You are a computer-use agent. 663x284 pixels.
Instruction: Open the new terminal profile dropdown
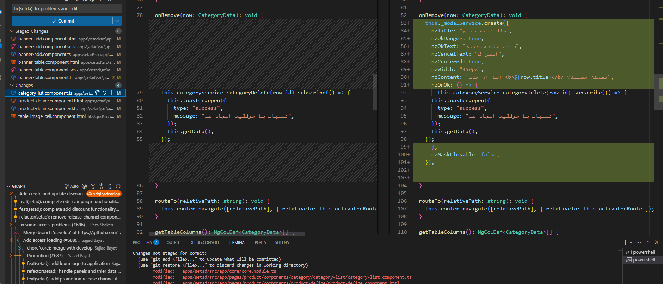click(631, 242)
